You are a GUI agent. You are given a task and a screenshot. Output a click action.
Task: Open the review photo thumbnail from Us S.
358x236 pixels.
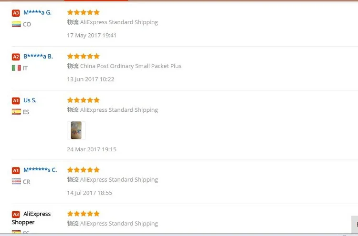(76, 130)
